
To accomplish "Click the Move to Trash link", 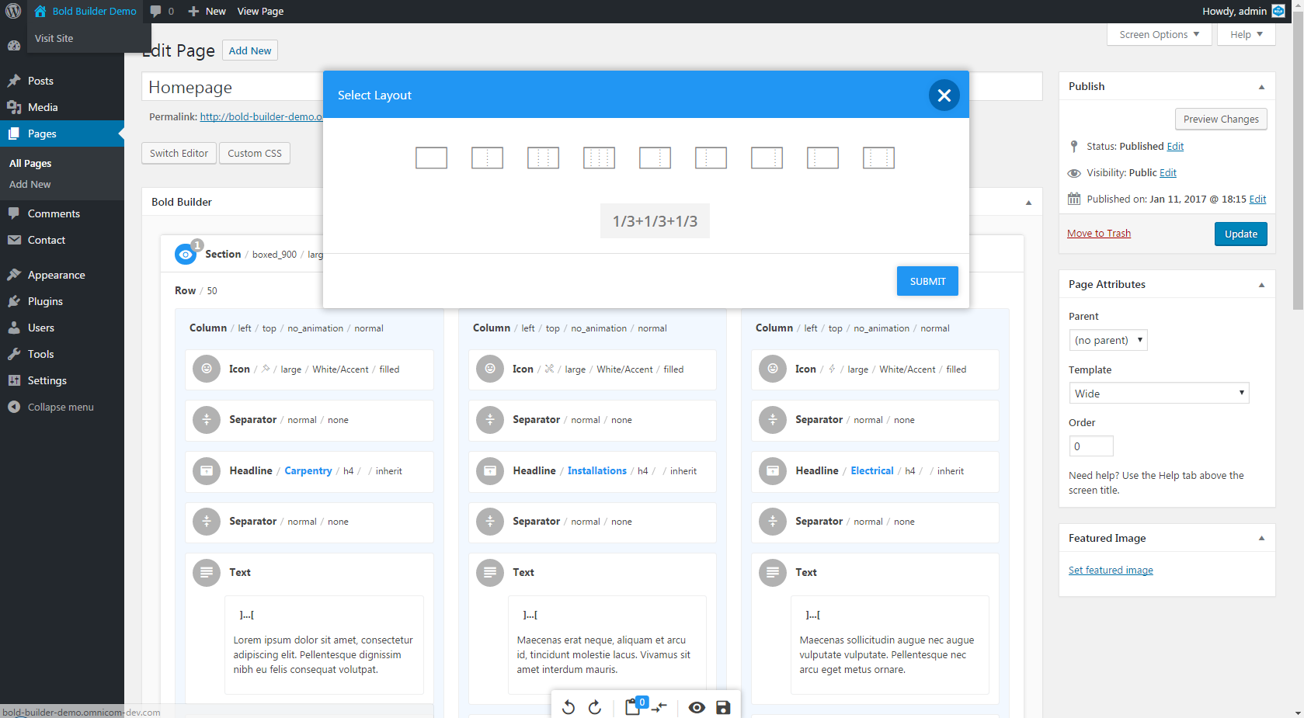I will point(1099,234).
